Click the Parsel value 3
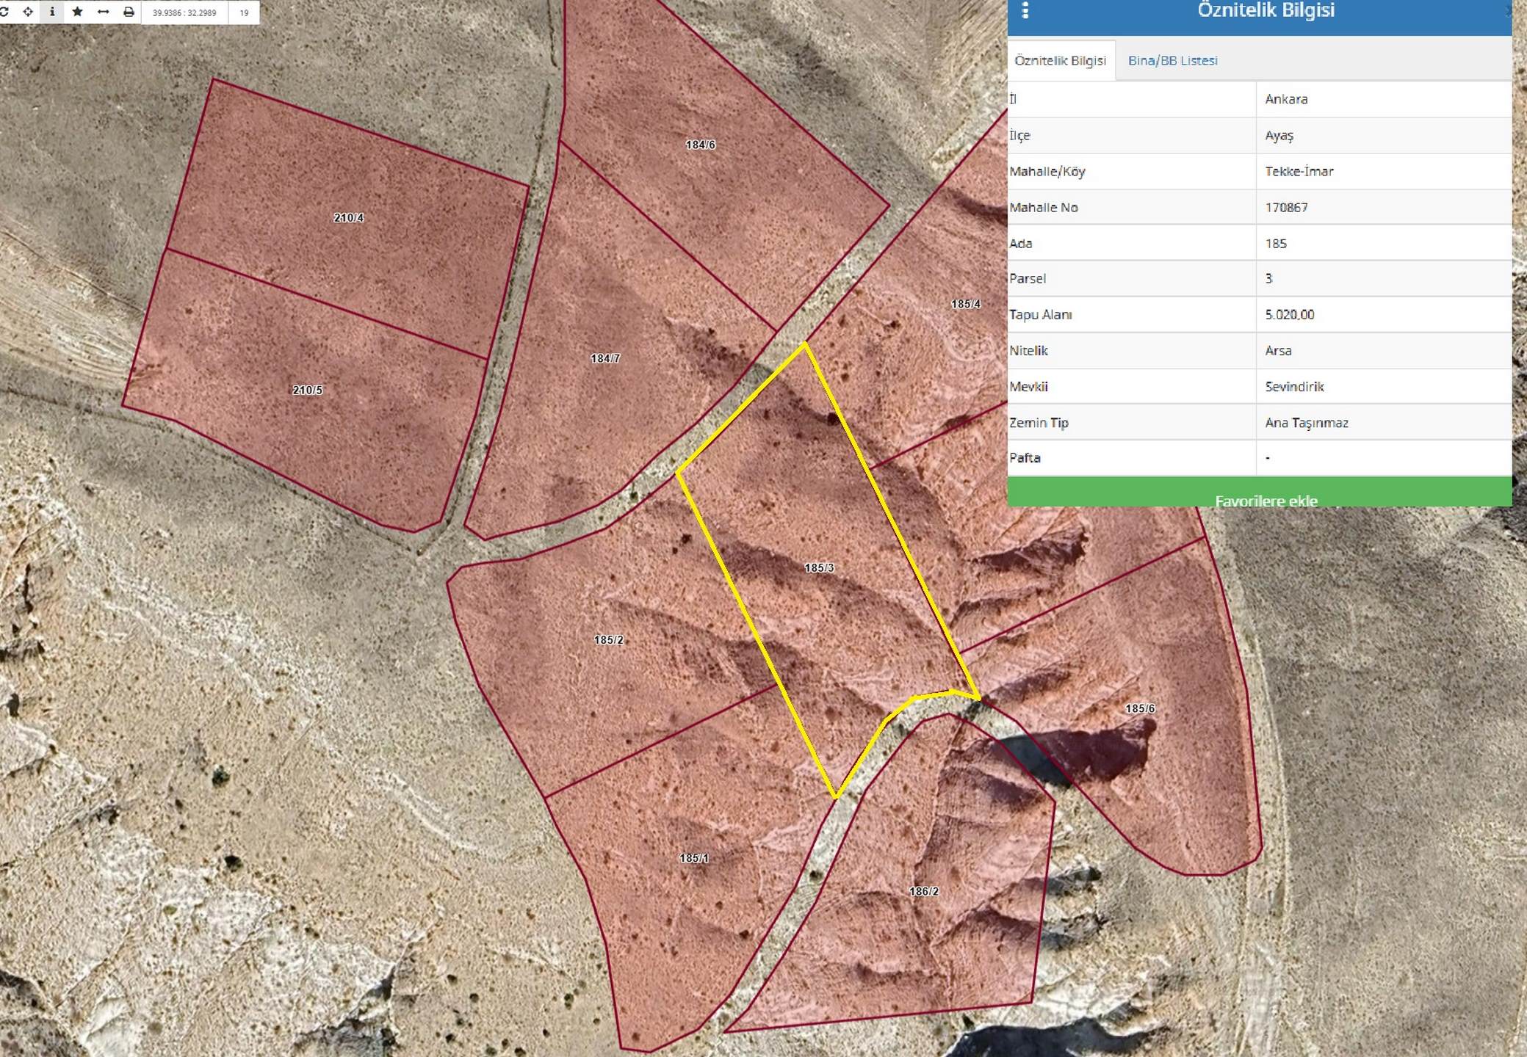This screenshot has width=1527, height=1057. pos(1268,278)
